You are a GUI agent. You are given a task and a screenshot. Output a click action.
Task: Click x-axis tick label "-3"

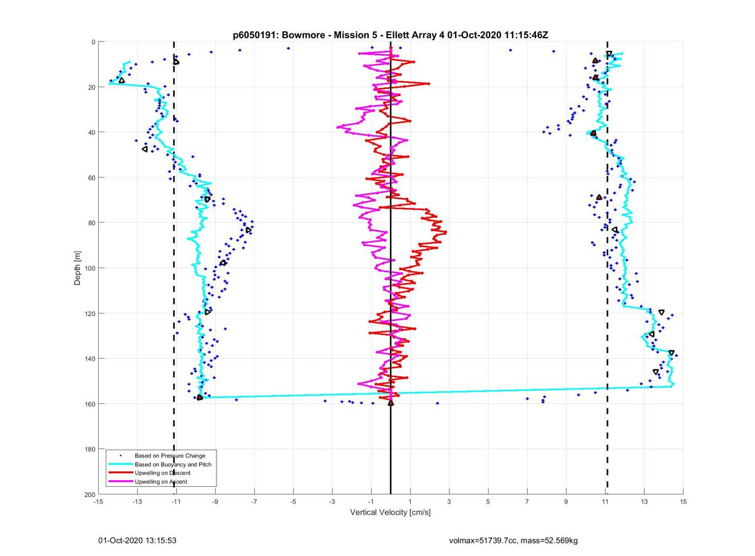[332, 502]
